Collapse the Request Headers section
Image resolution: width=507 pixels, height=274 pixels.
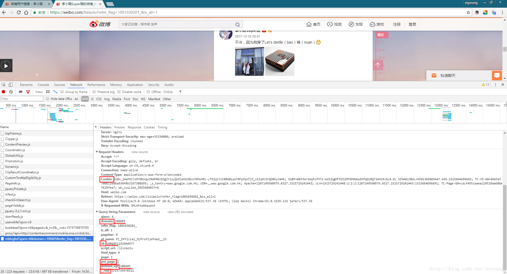pyautogui.click(x=97, y=152)
